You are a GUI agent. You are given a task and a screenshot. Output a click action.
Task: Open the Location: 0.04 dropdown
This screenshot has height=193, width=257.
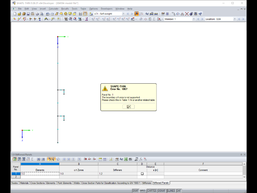point(235,19)
